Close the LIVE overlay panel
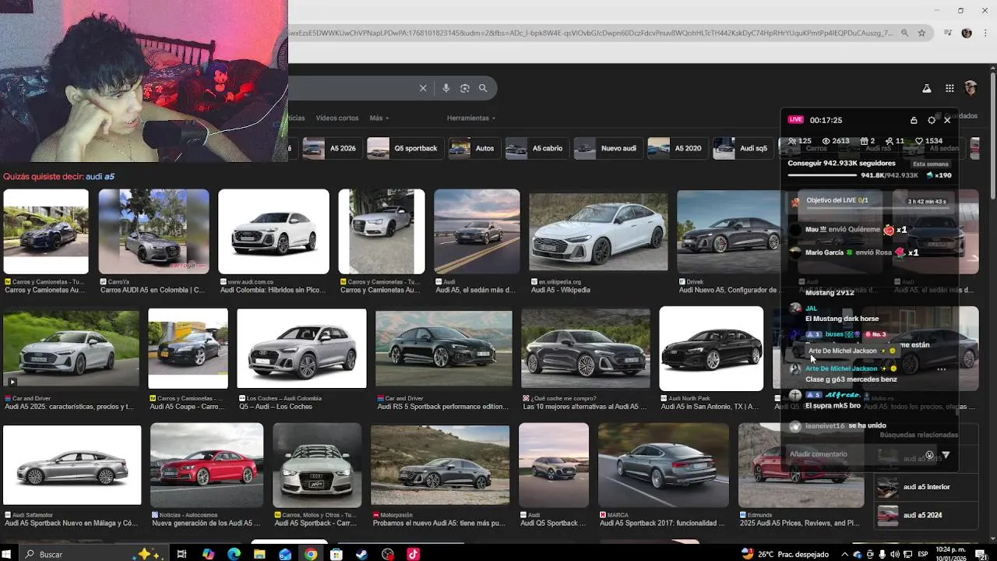Screen dimensions: 997x561 pos(947,120)
